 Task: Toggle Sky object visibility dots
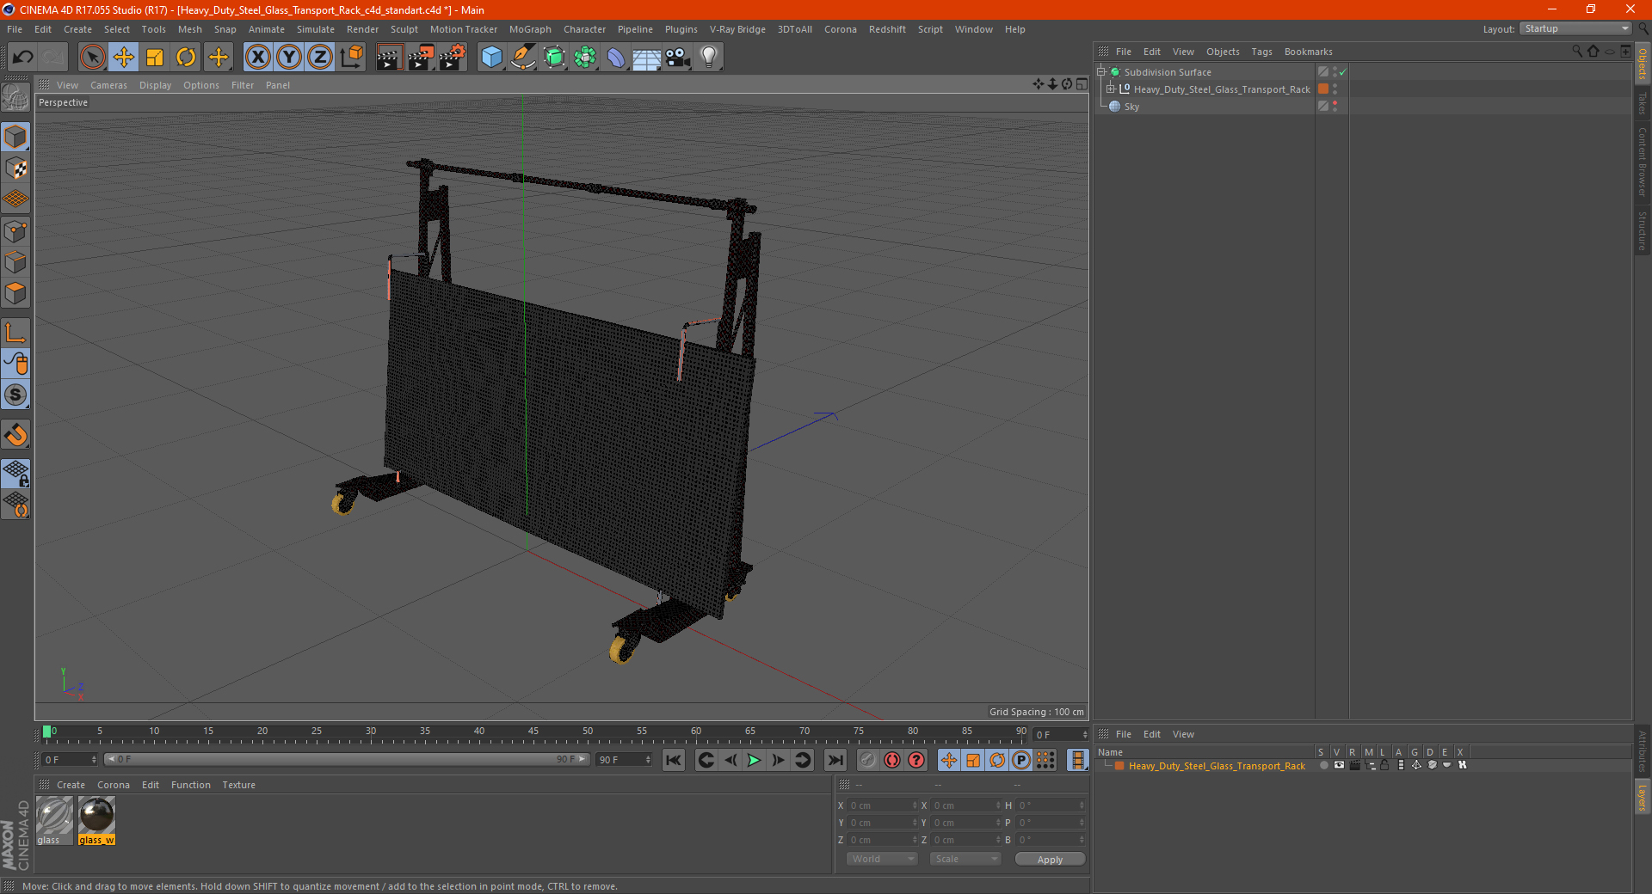pos(1335,106)
